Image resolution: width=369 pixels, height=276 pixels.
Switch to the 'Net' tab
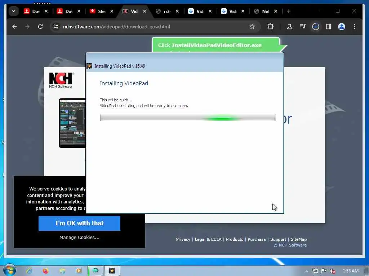click(x=262, y=11)
